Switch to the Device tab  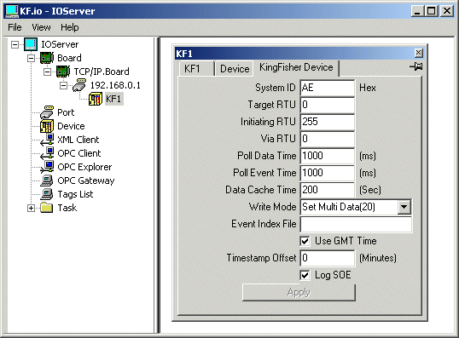pos(235,69)
